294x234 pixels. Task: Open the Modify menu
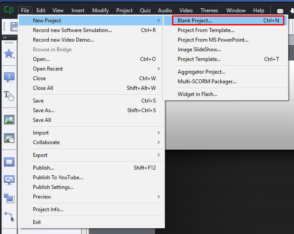100,11
